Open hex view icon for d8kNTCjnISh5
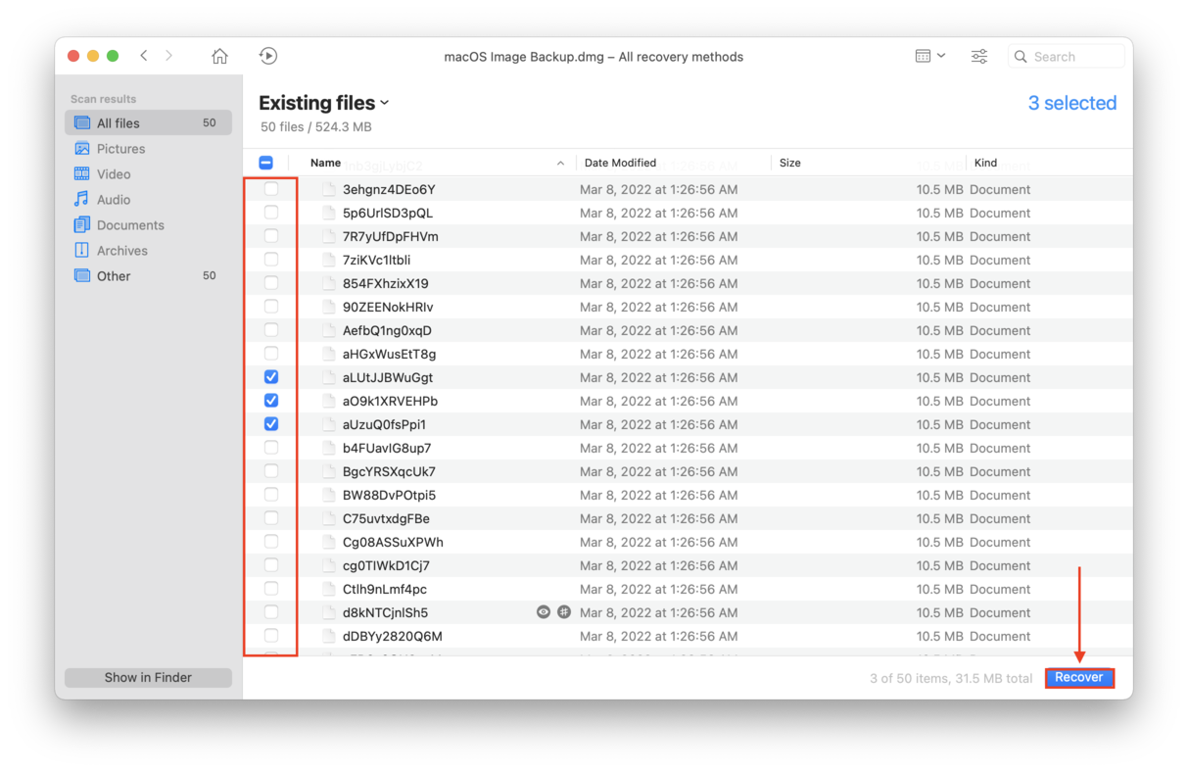1188x772 pixels. coord(564,612)
